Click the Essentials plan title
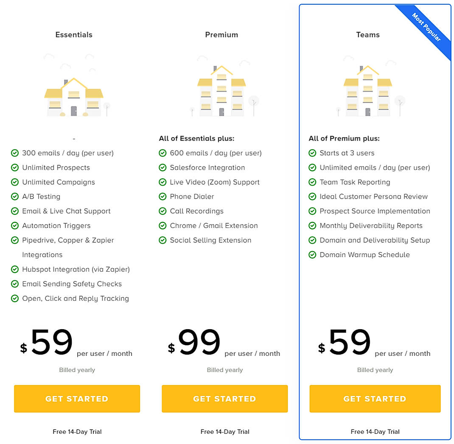 pos(74,35)
